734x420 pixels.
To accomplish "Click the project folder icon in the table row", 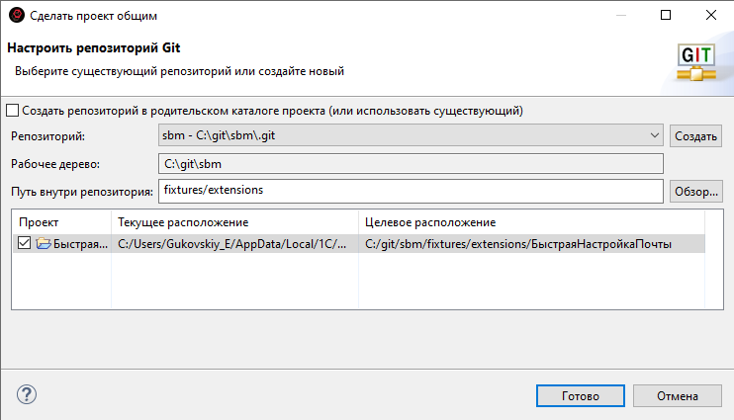I will 43,244.
